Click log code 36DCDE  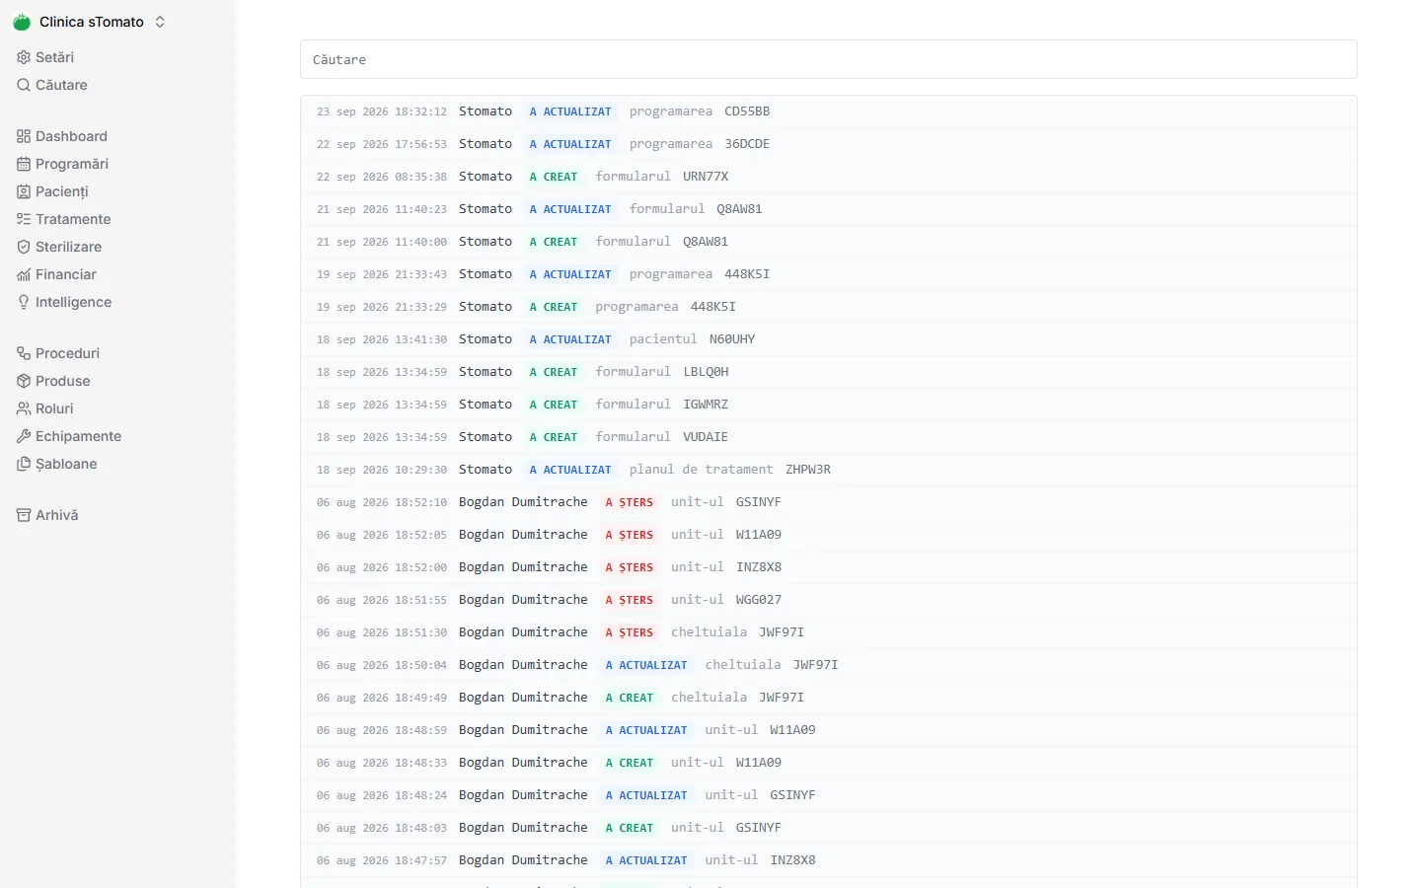pyautogui.click(x=747, y=144)
